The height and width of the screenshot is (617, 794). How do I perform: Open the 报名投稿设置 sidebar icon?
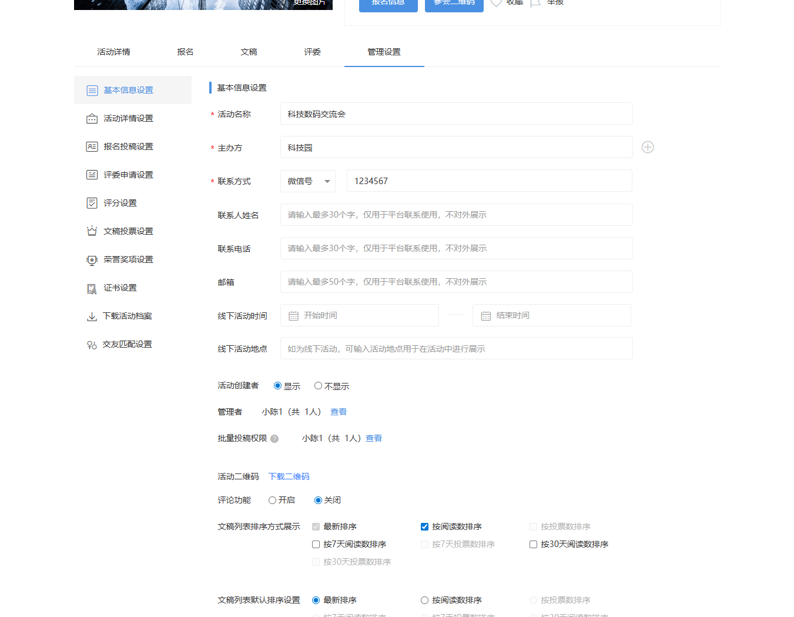(92, 147)
